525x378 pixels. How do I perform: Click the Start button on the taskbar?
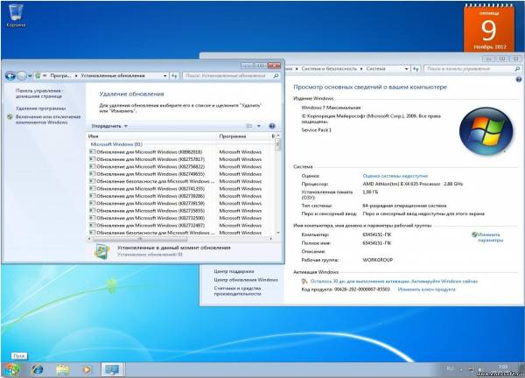11,369
